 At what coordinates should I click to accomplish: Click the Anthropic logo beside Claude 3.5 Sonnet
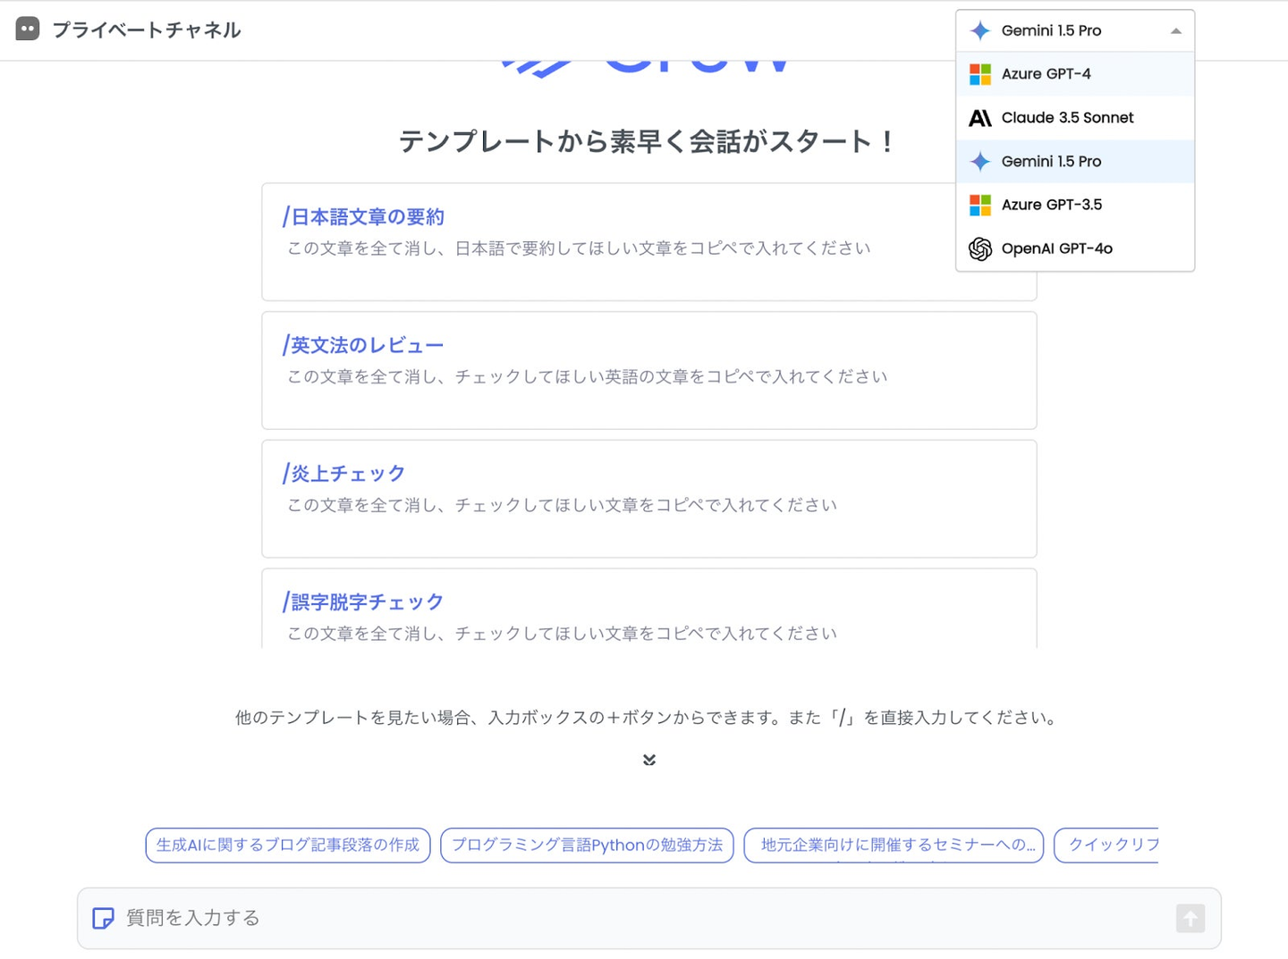980,118
